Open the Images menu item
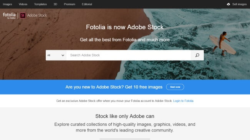This screenshot has width=250, height=140. [7, 4]
